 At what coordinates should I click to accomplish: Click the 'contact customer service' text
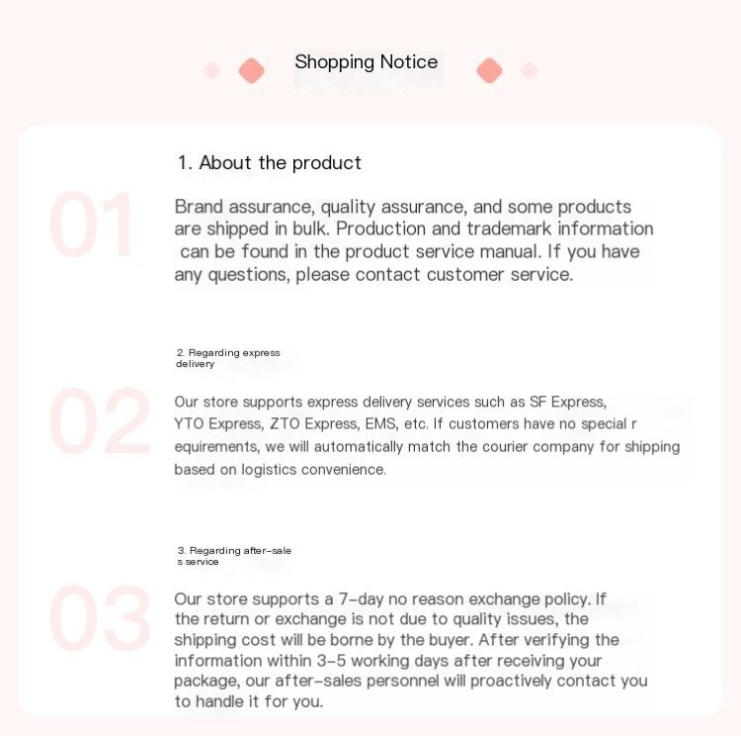[x=464, y=275]
